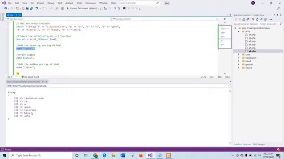Click the Collapse All icon in Solution Explorer
Screen dimensions: 284x159
261,19
